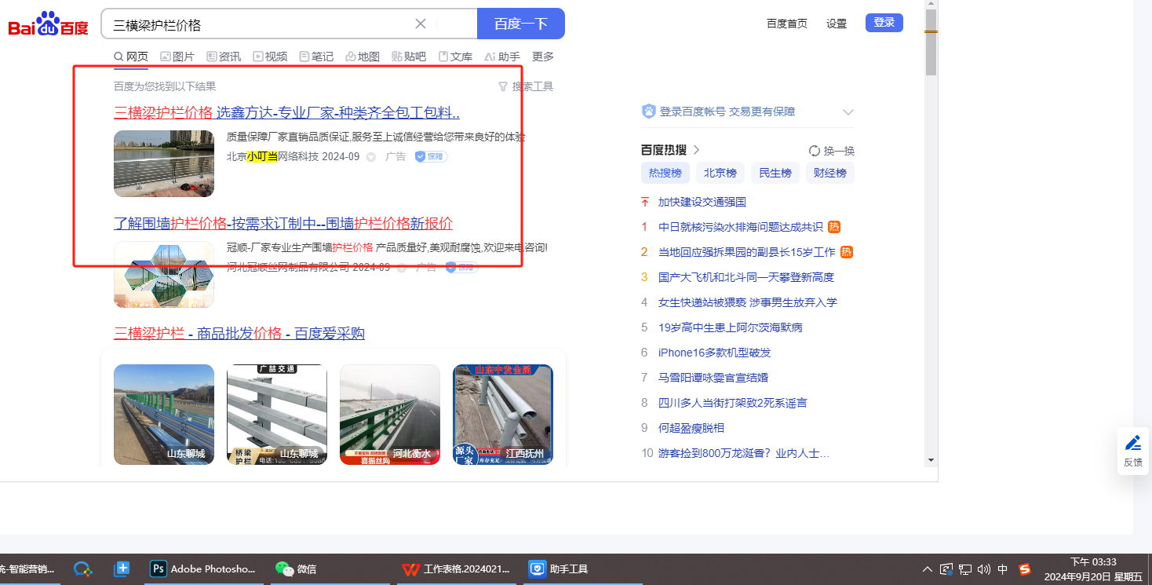Image resolution: width=1152 pixels, height=585 pixels.
Task: Open the 河北衡水 product image
Action: click(x=390, y=415)
